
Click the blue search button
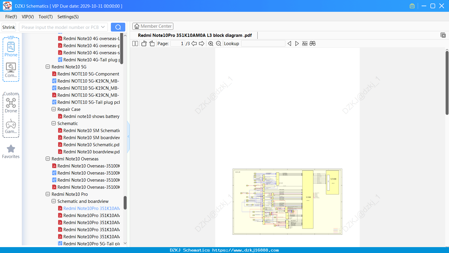[x=118, y=27]
